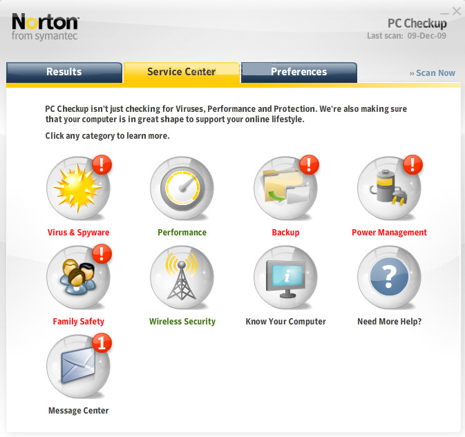Image resolution: width=465 pixels, height=437 pixels.
Task: Open the Message Center envelope icon
Action: 78,367
